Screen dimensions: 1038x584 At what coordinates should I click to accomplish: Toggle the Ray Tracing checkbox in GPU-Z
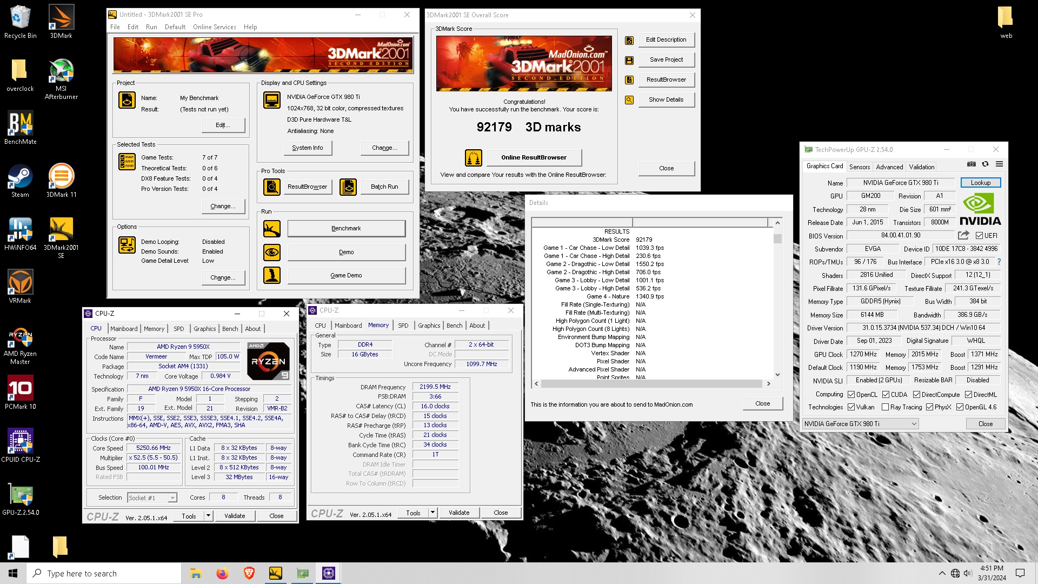(x=885, y=407)
